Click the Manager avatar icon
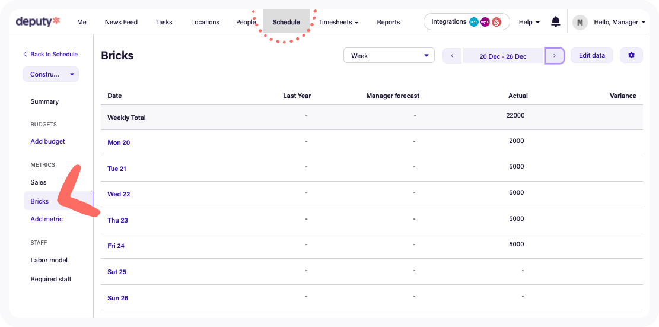The width and height of the screenshot is (659, 327). pyautogui.click(x=580, y=23)
